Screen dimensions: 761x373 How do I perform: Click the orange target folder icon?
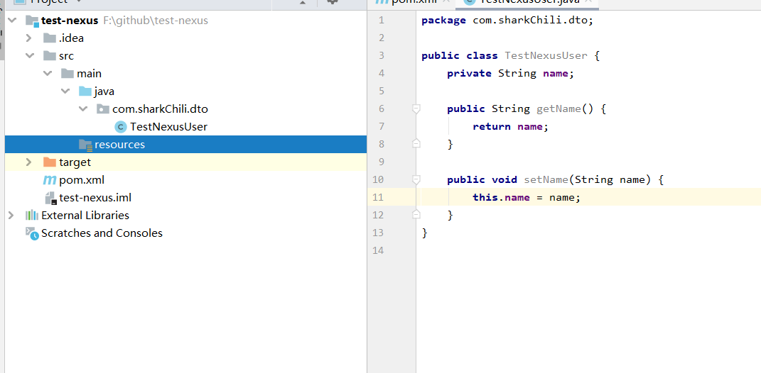point(50,162)
